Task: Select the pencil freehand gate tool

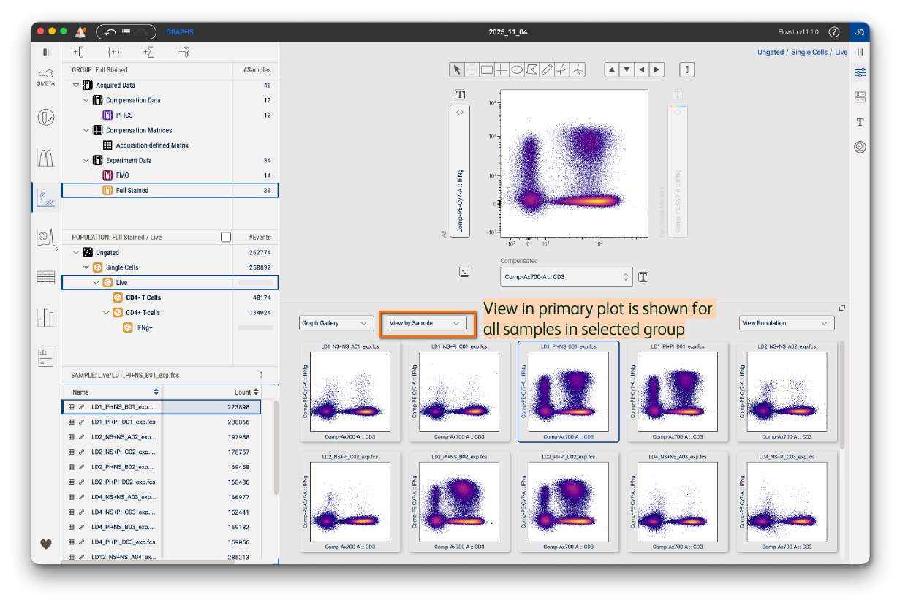Action: [x=547, y=70]
